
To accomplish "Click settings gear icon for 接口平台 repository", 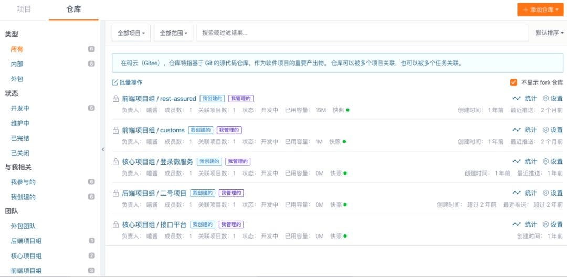I will pyautogui.click(x=545, y=224).
